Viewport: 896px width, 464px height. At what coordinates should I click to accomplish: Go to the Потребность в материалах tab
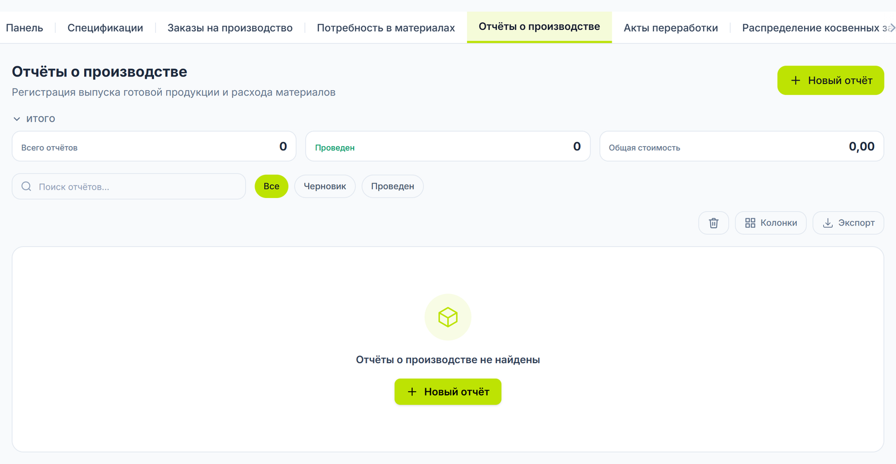[386, 28]
